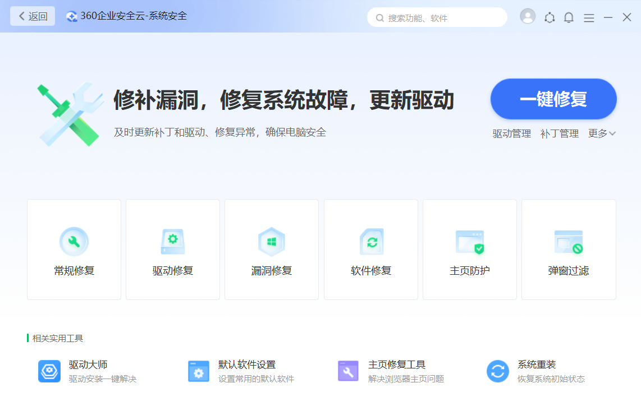Open the 漏洞修复 Windows shield icon

272,242
